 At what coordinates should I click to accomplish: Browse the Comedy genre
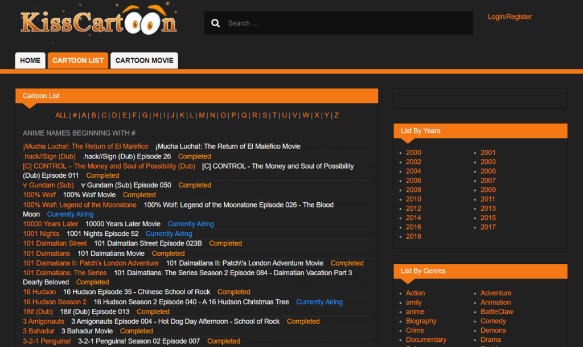click(x=493, y=321)
